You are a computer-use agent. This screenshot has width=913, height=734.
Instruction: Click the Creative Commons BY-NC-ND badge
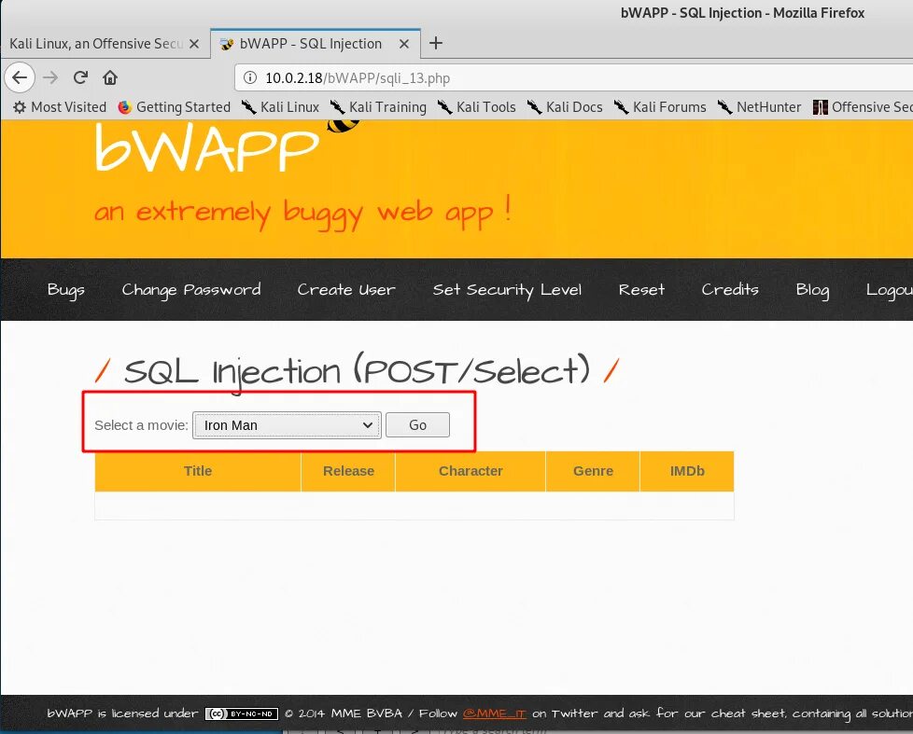pyautogui.click(x=242, y=713)
